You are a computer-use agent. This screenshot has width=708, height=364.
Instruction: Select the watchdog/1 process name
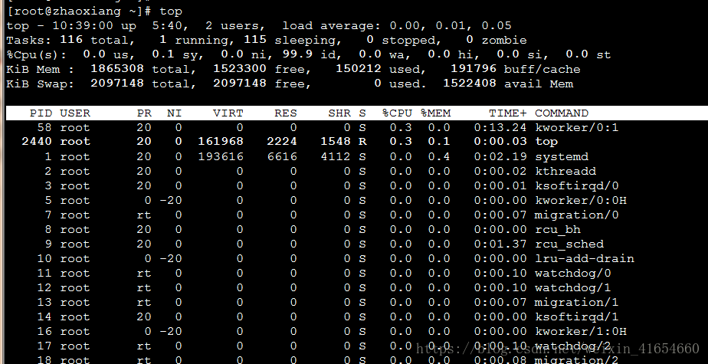tap(573, 287)
